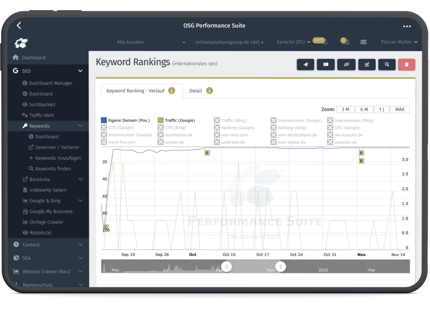The width and height of the screenshot is (430, 310).
Task: Click the pie chart icon beside SEA
Action: 16,258
